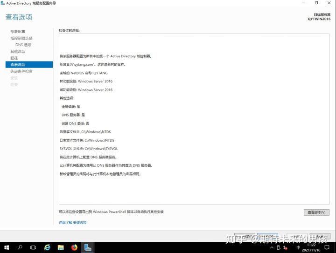Click the safely remove hardware tray icon
The height and width of the screenshot is (253, 336).
coord(278,247)
